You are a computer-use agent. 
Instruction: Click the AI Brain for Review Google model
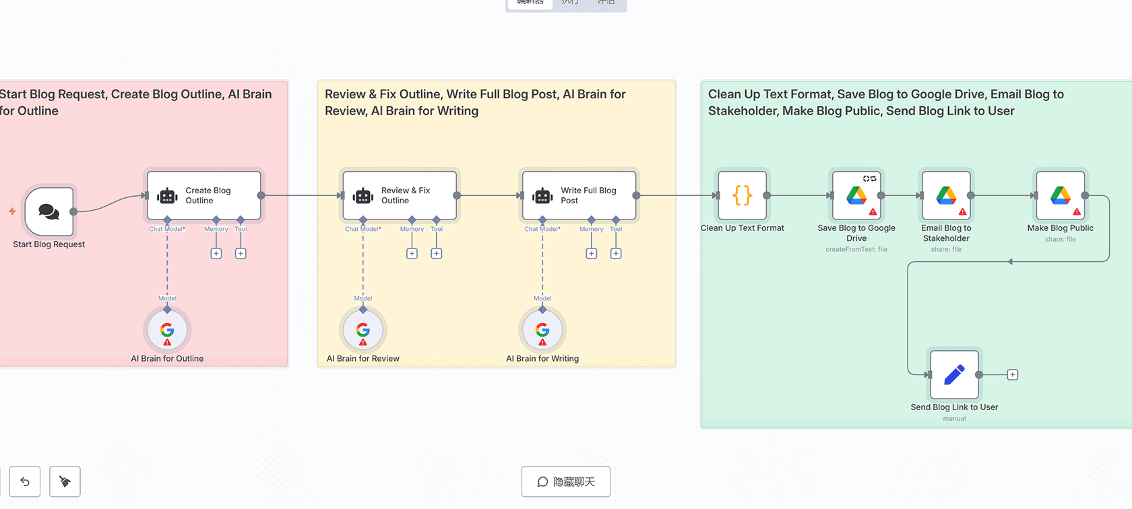pos(363,330)
